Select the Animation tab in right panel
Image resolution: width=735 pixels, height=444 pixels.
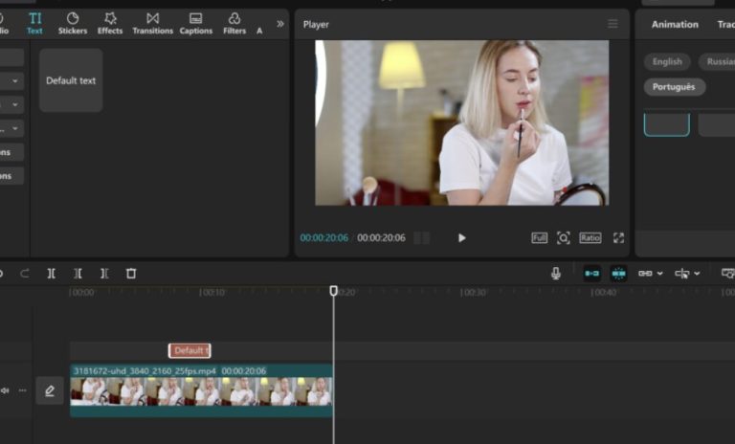tap(675, 25)
